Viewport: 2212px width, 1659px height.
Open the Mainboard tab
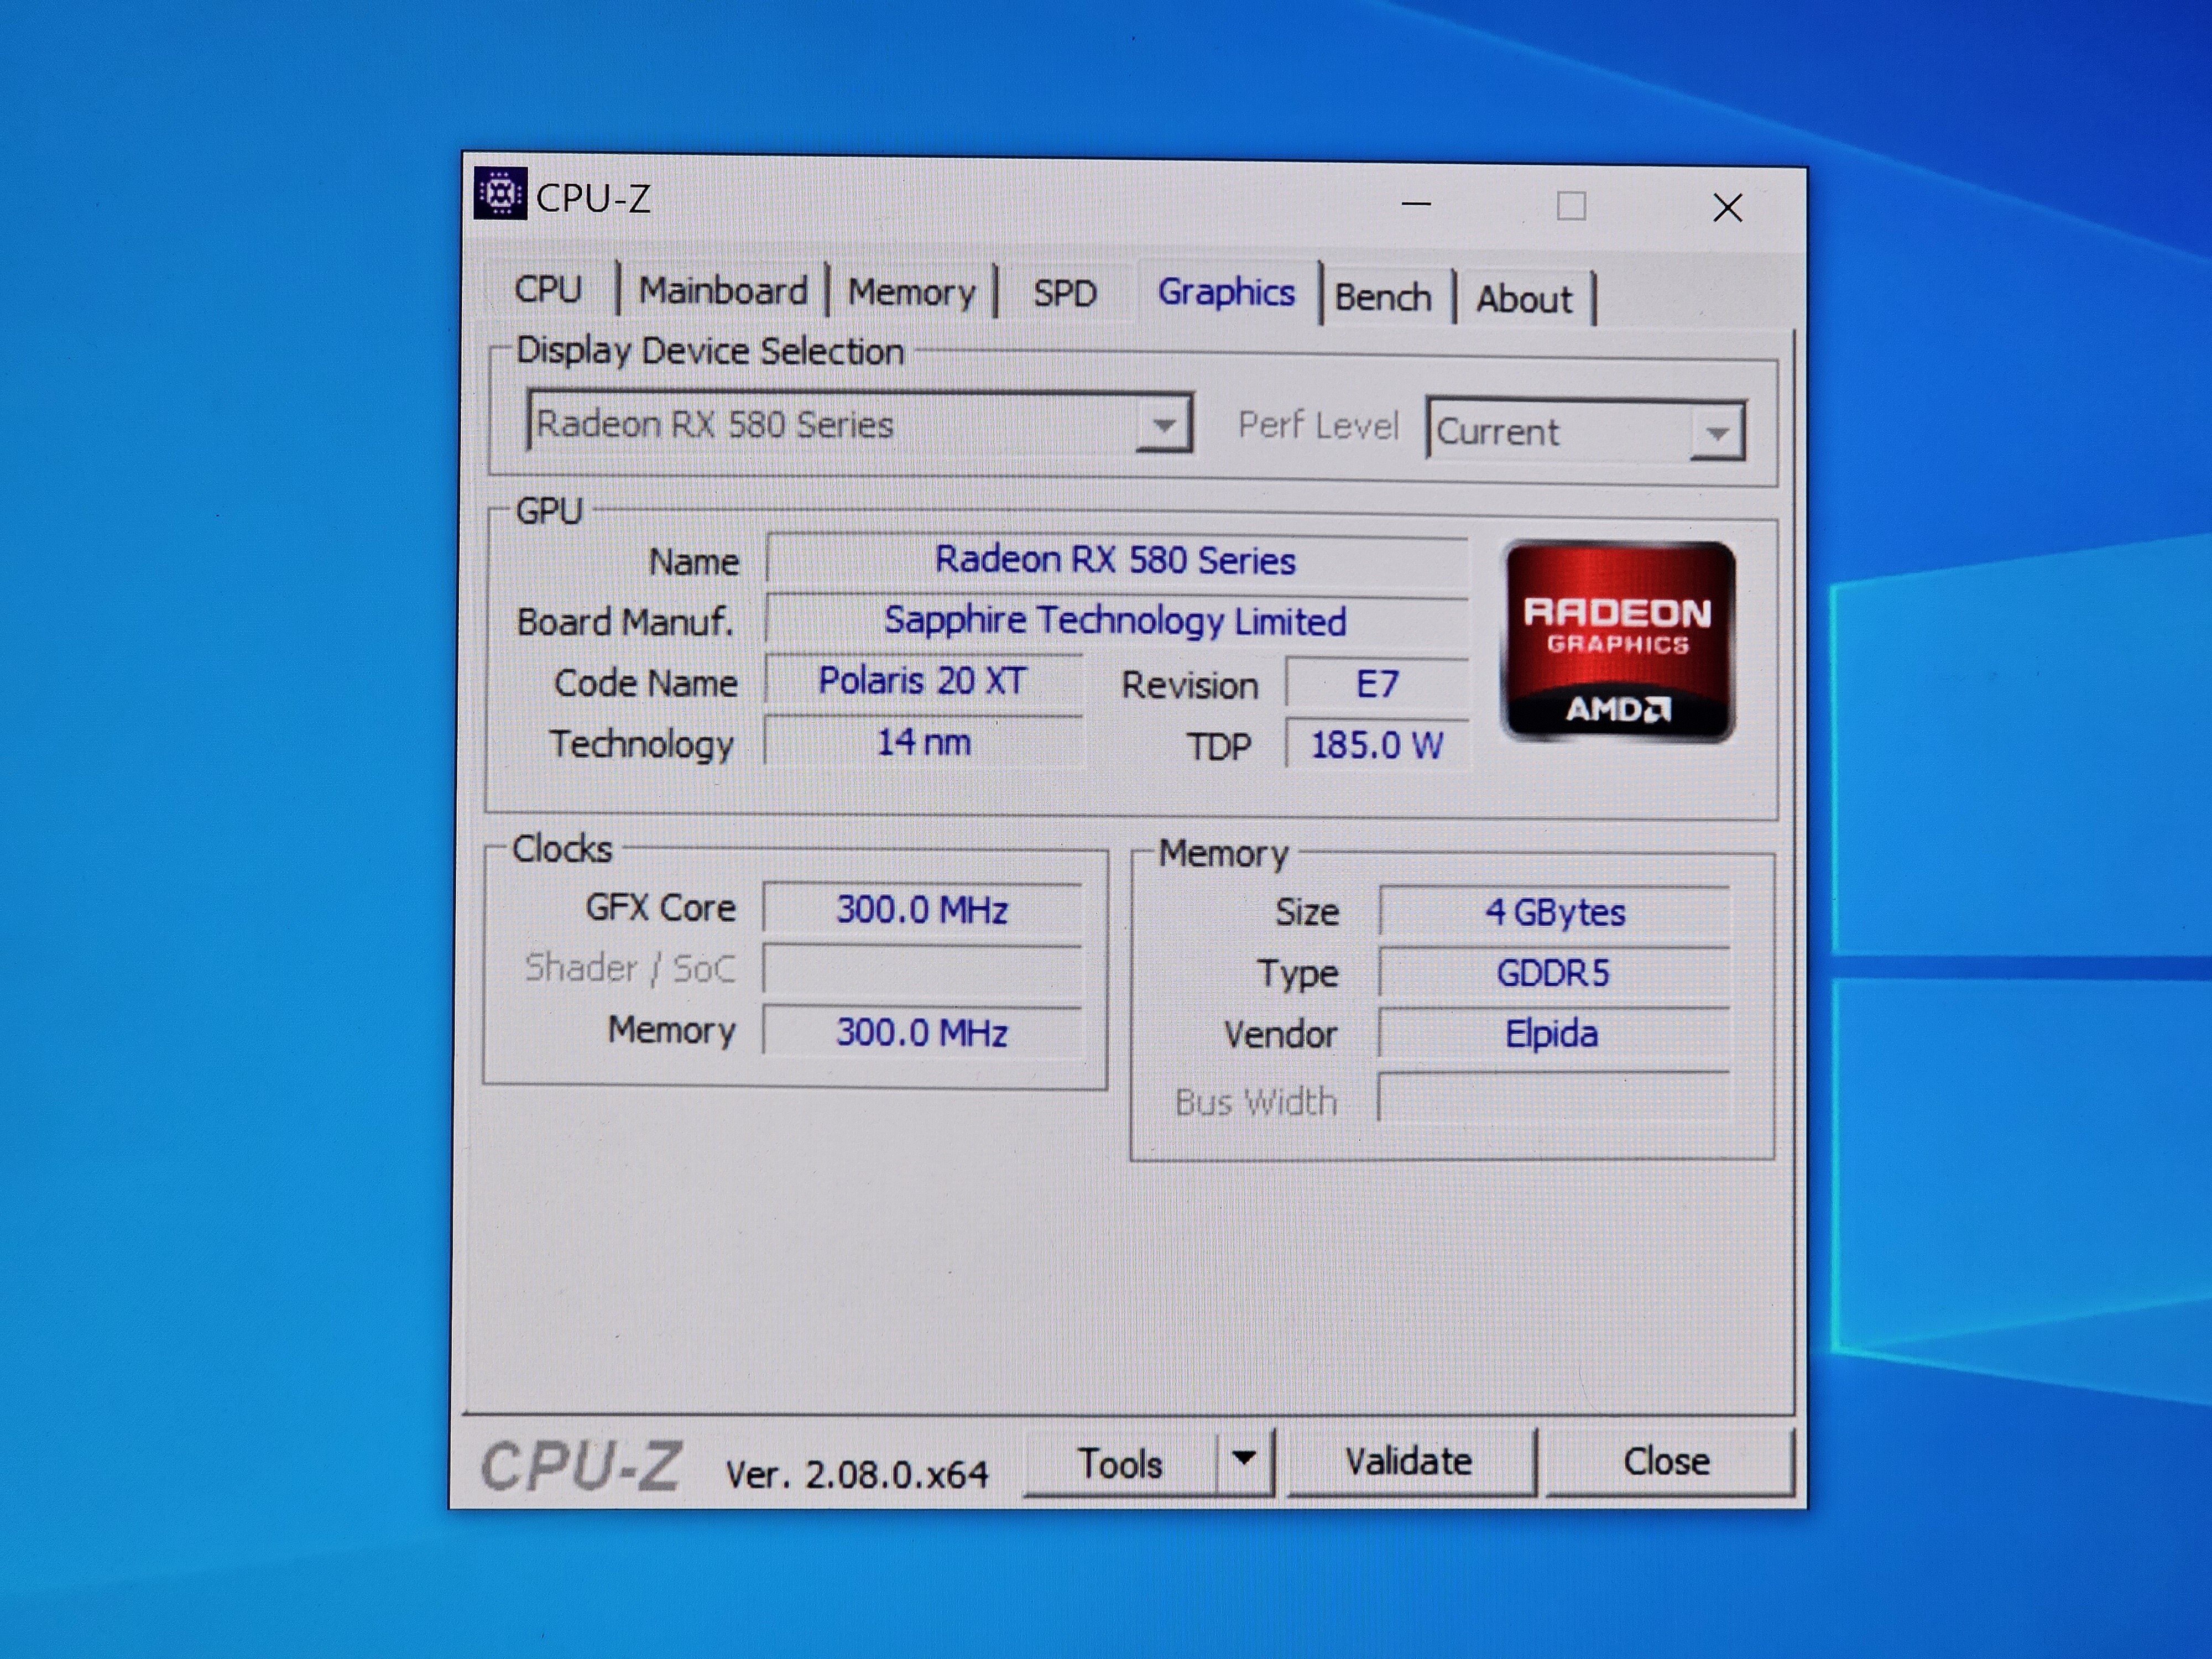tap(723, 291)
